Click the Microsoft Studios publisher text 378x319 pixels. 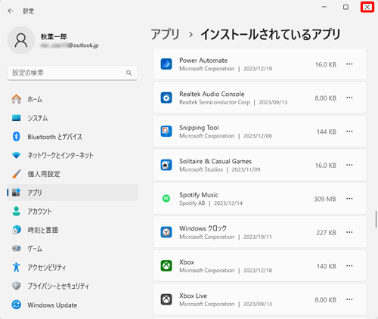coord(201,169)
